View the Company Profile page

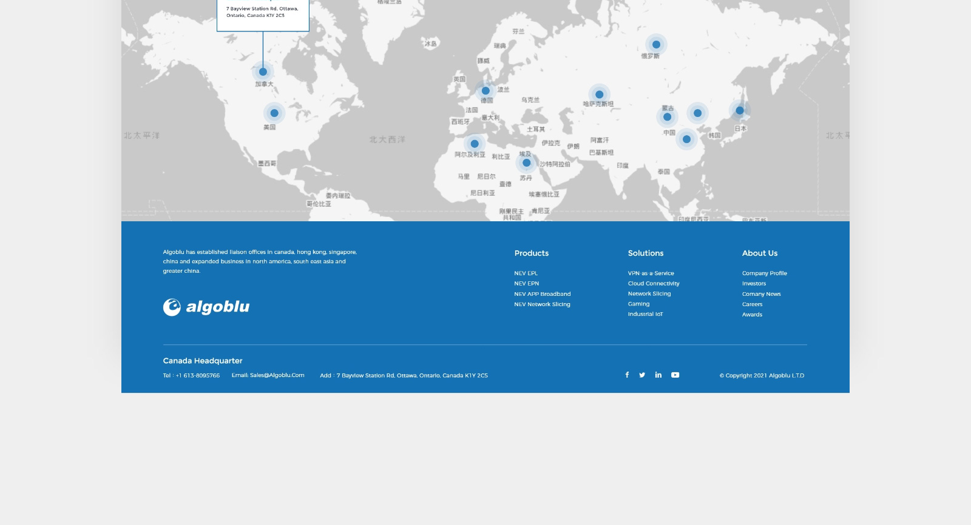point(764,273)
